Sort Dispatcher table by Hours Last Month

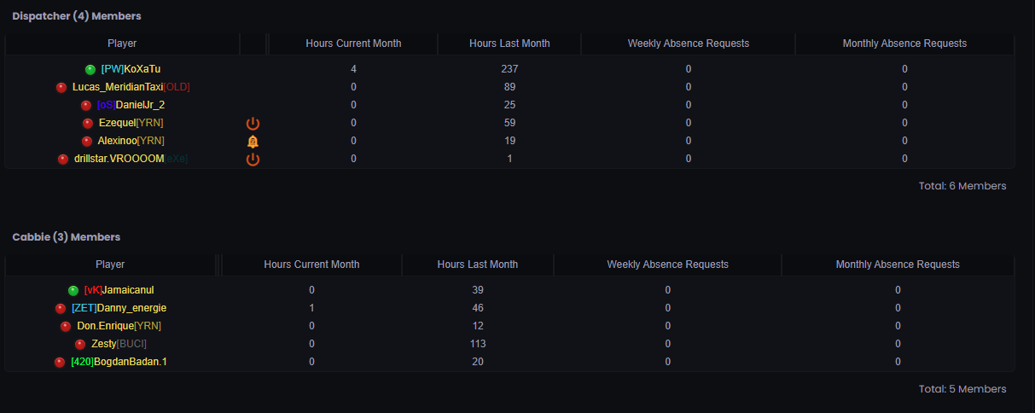tap(509, 44)
